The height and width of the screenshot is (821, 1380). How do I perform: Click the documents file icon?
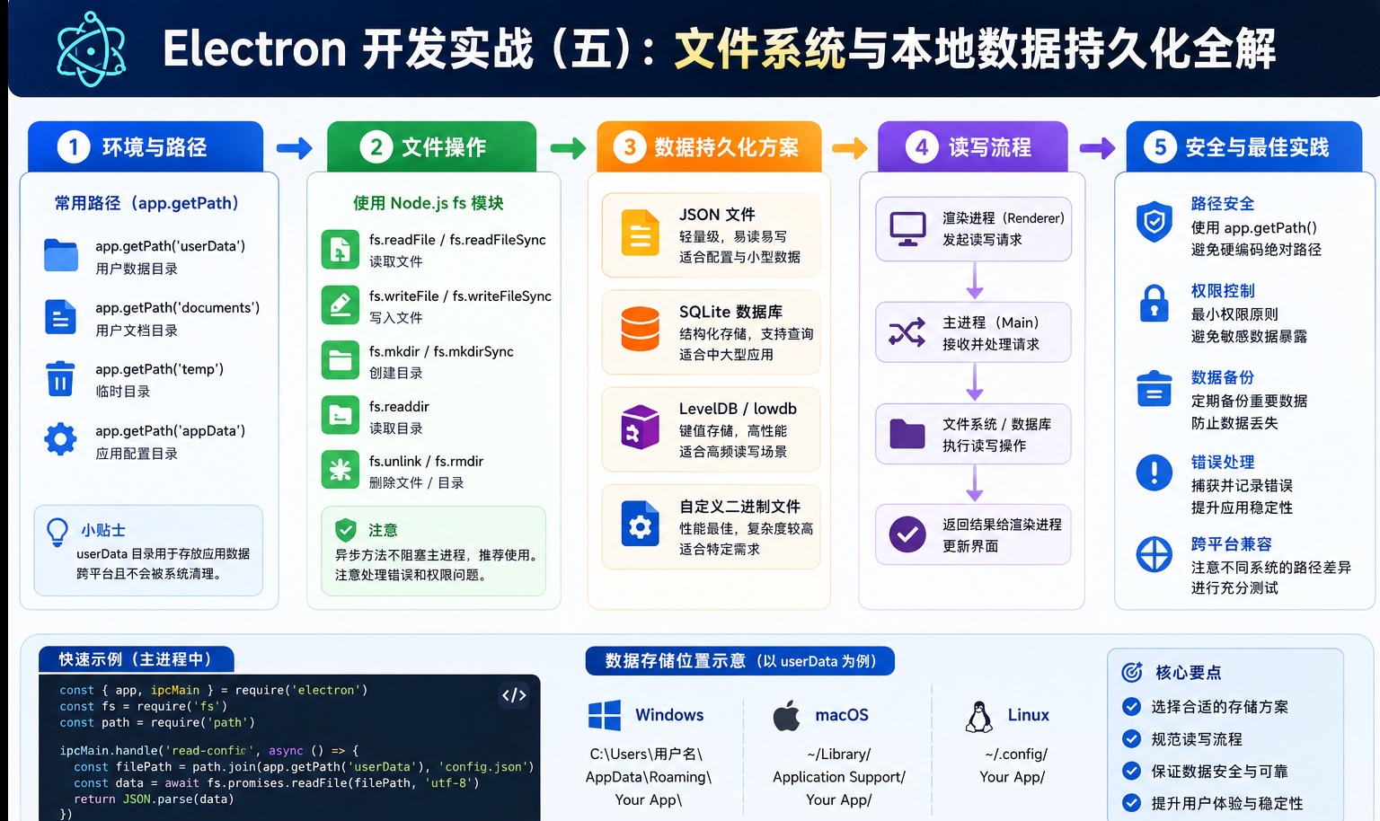pyautogui.click(x=60, y=317)
